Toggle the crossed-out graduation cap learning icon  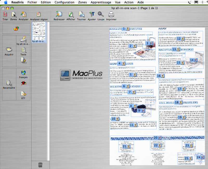pyautogui.click(x=23, y=83)
